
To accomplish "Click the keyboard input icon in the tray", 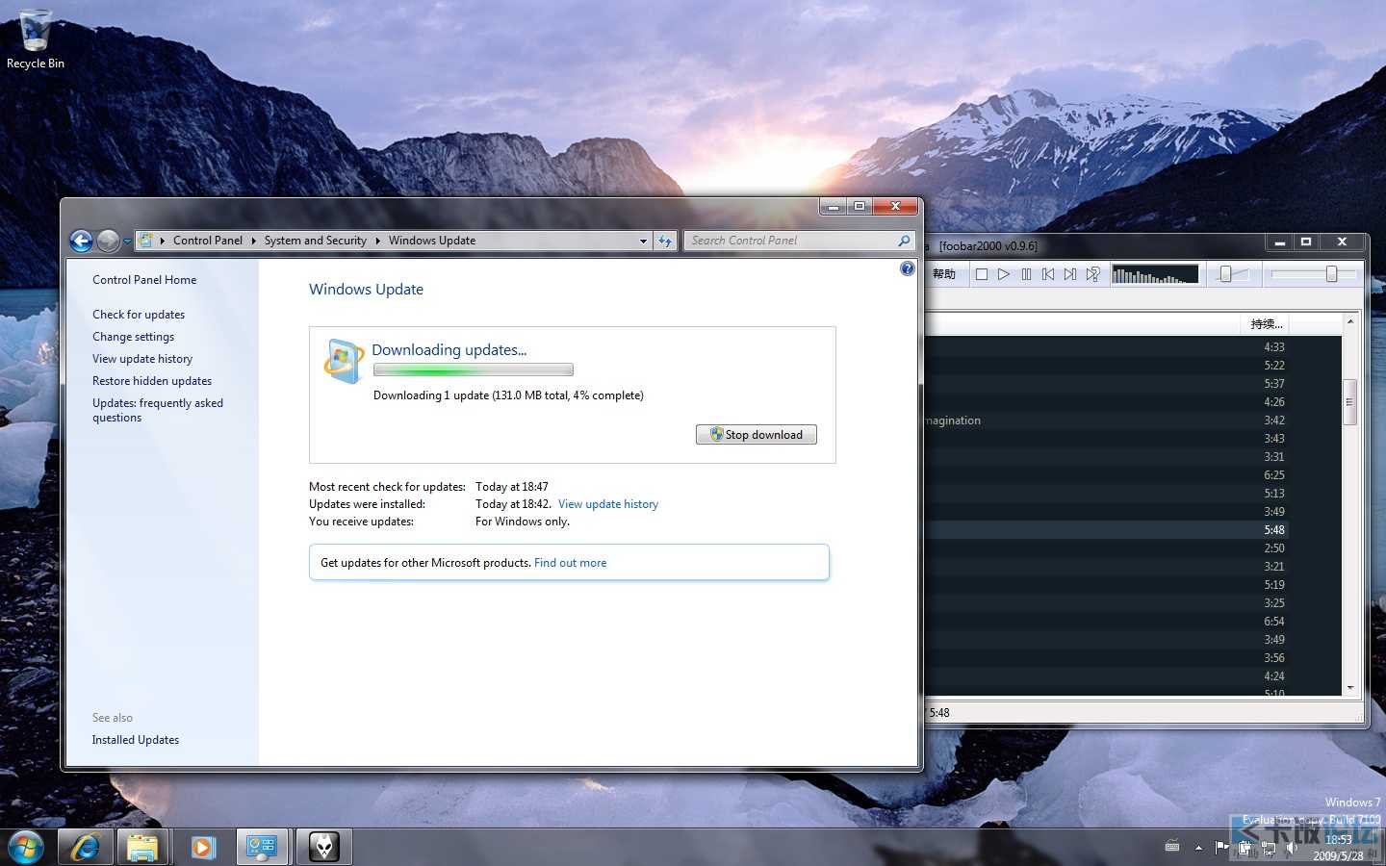I will pos(1172,847).
